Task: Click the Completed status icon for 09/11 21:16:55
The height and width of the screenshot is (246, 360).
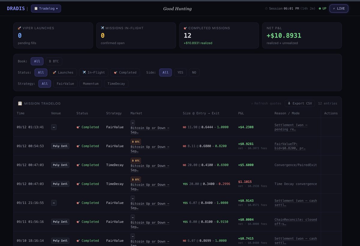Action: click(x=78, y=203)
